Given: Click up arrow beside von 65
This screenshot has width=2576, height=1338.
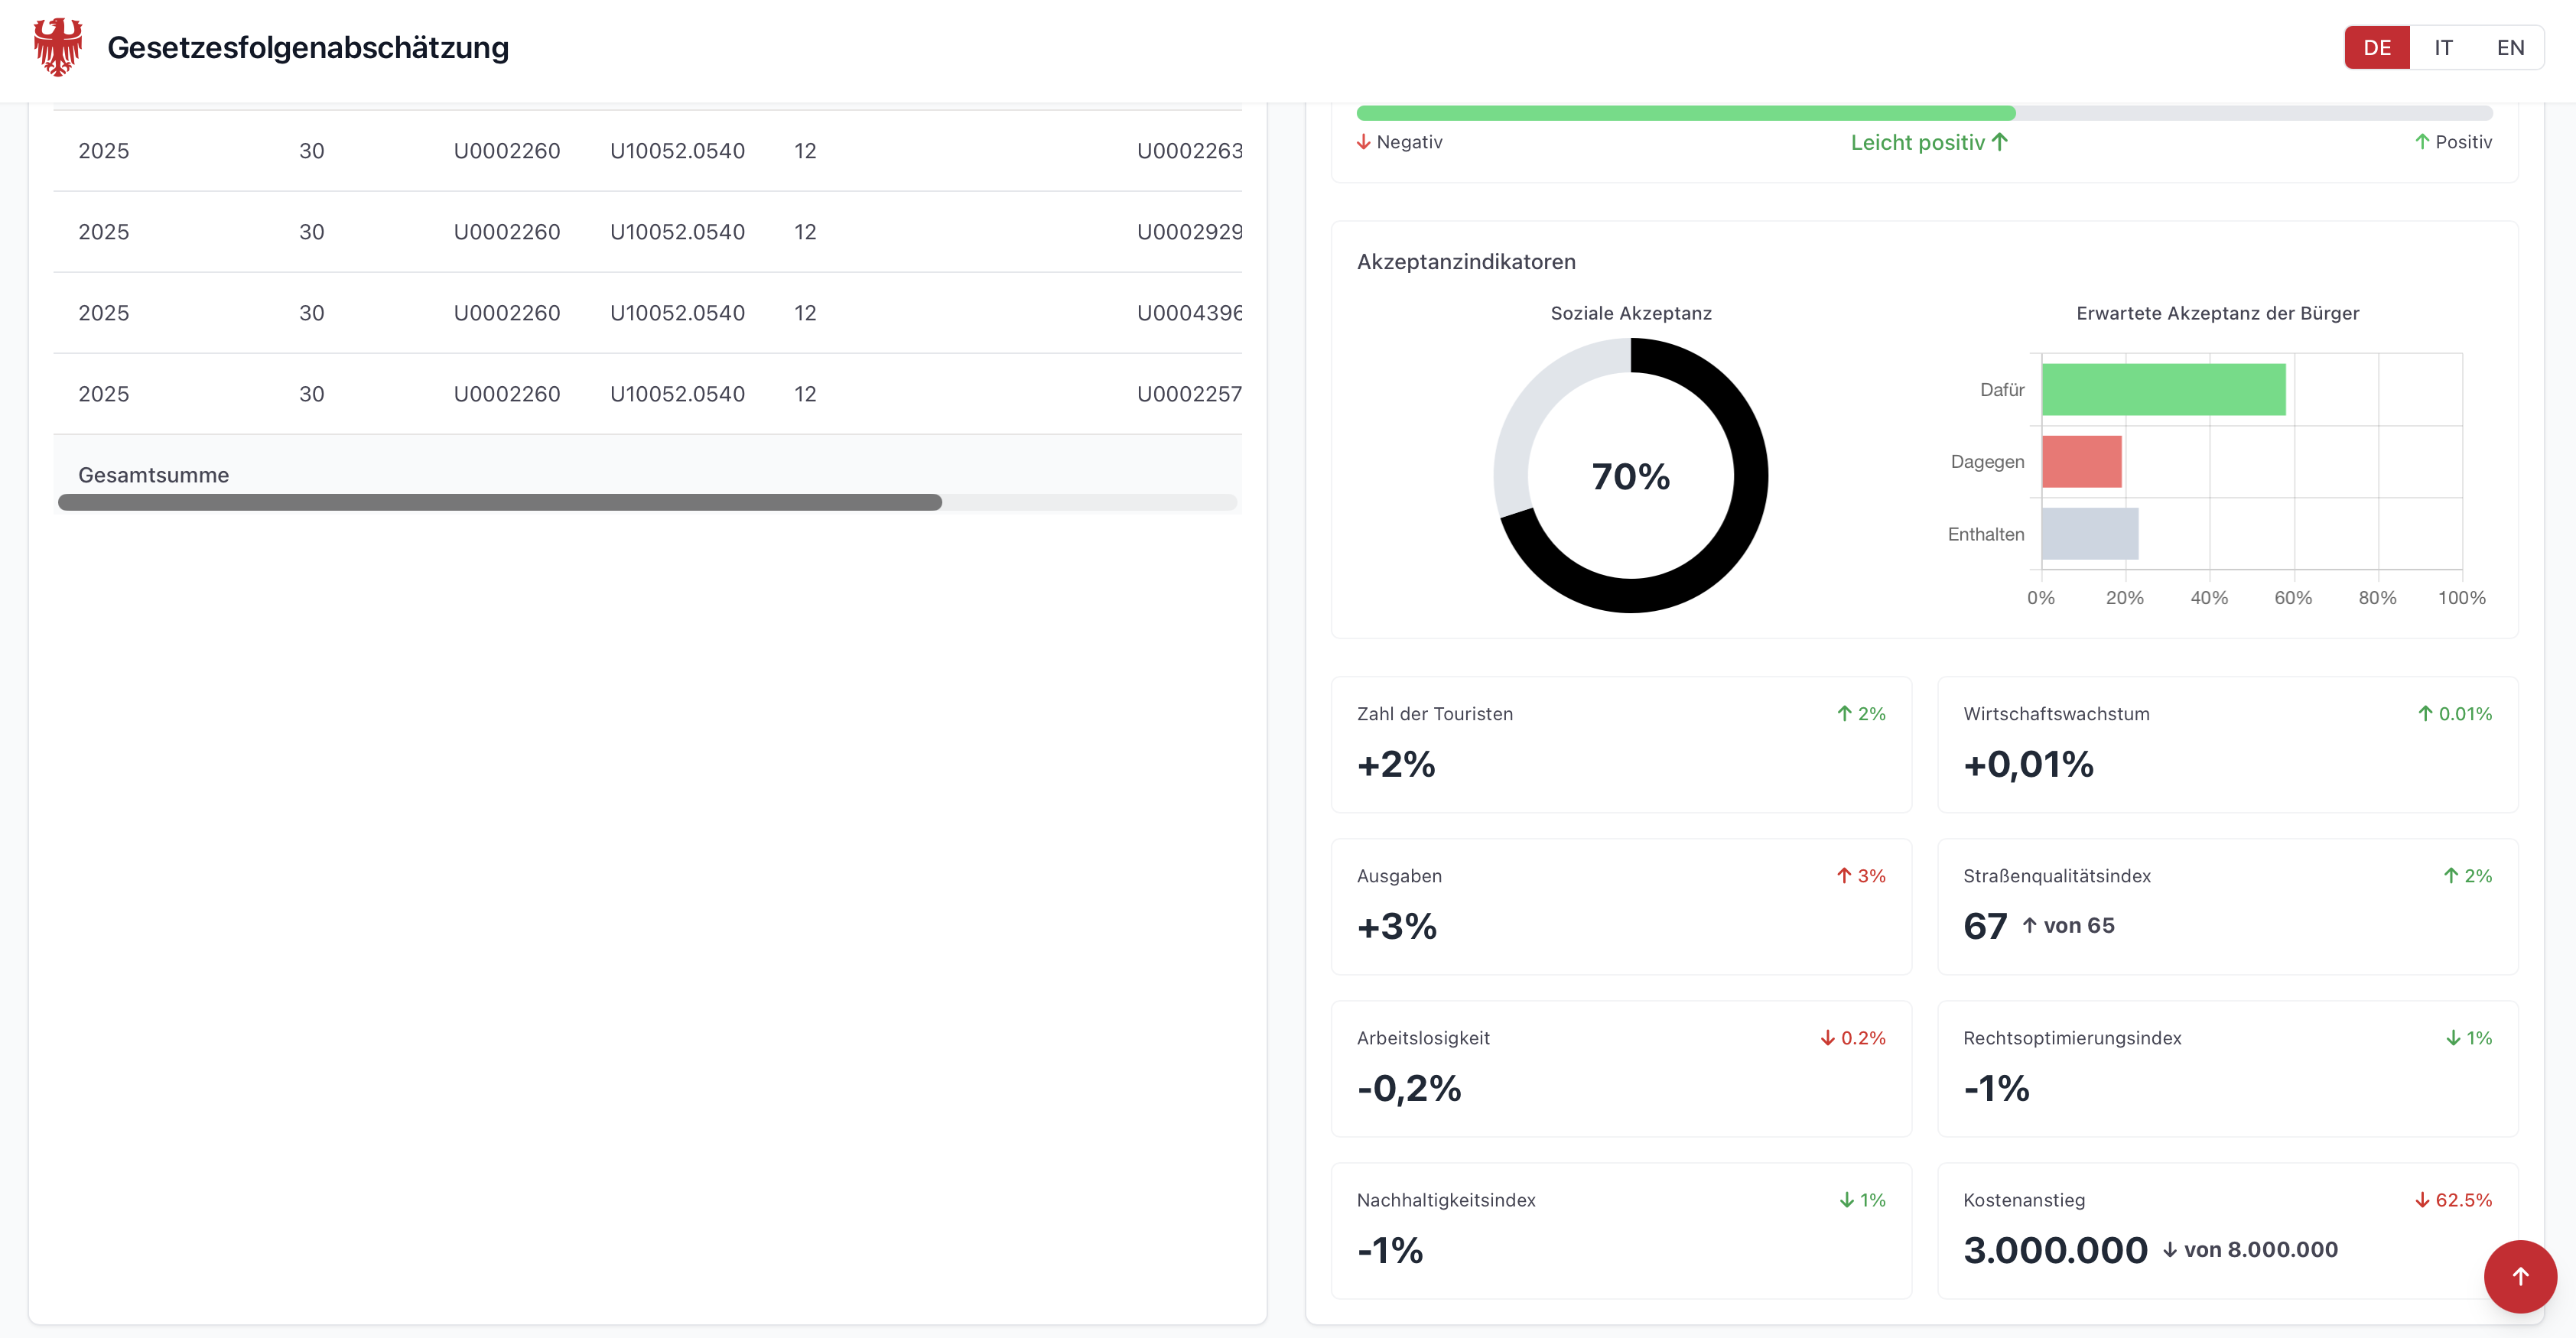Looking at the screenshot, I should 2029,926.
